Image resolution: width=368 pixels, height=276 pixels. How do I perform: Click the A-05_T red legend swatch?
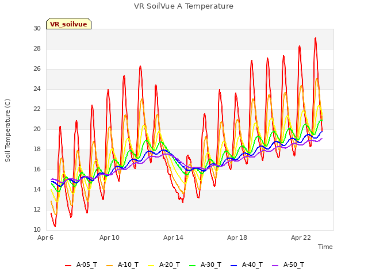tap(68, 266)
